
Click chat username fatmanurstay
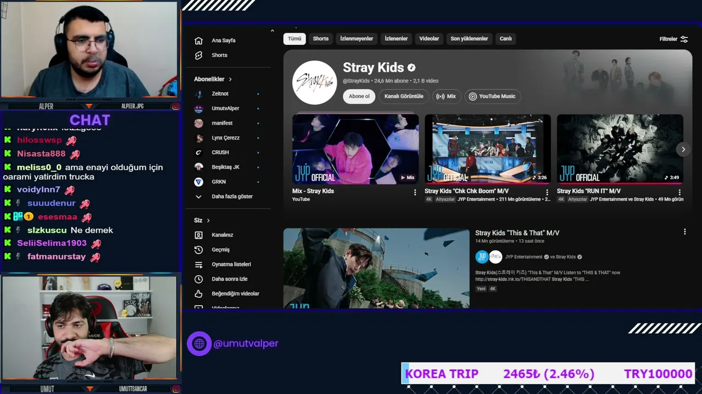tap(56, 257)
